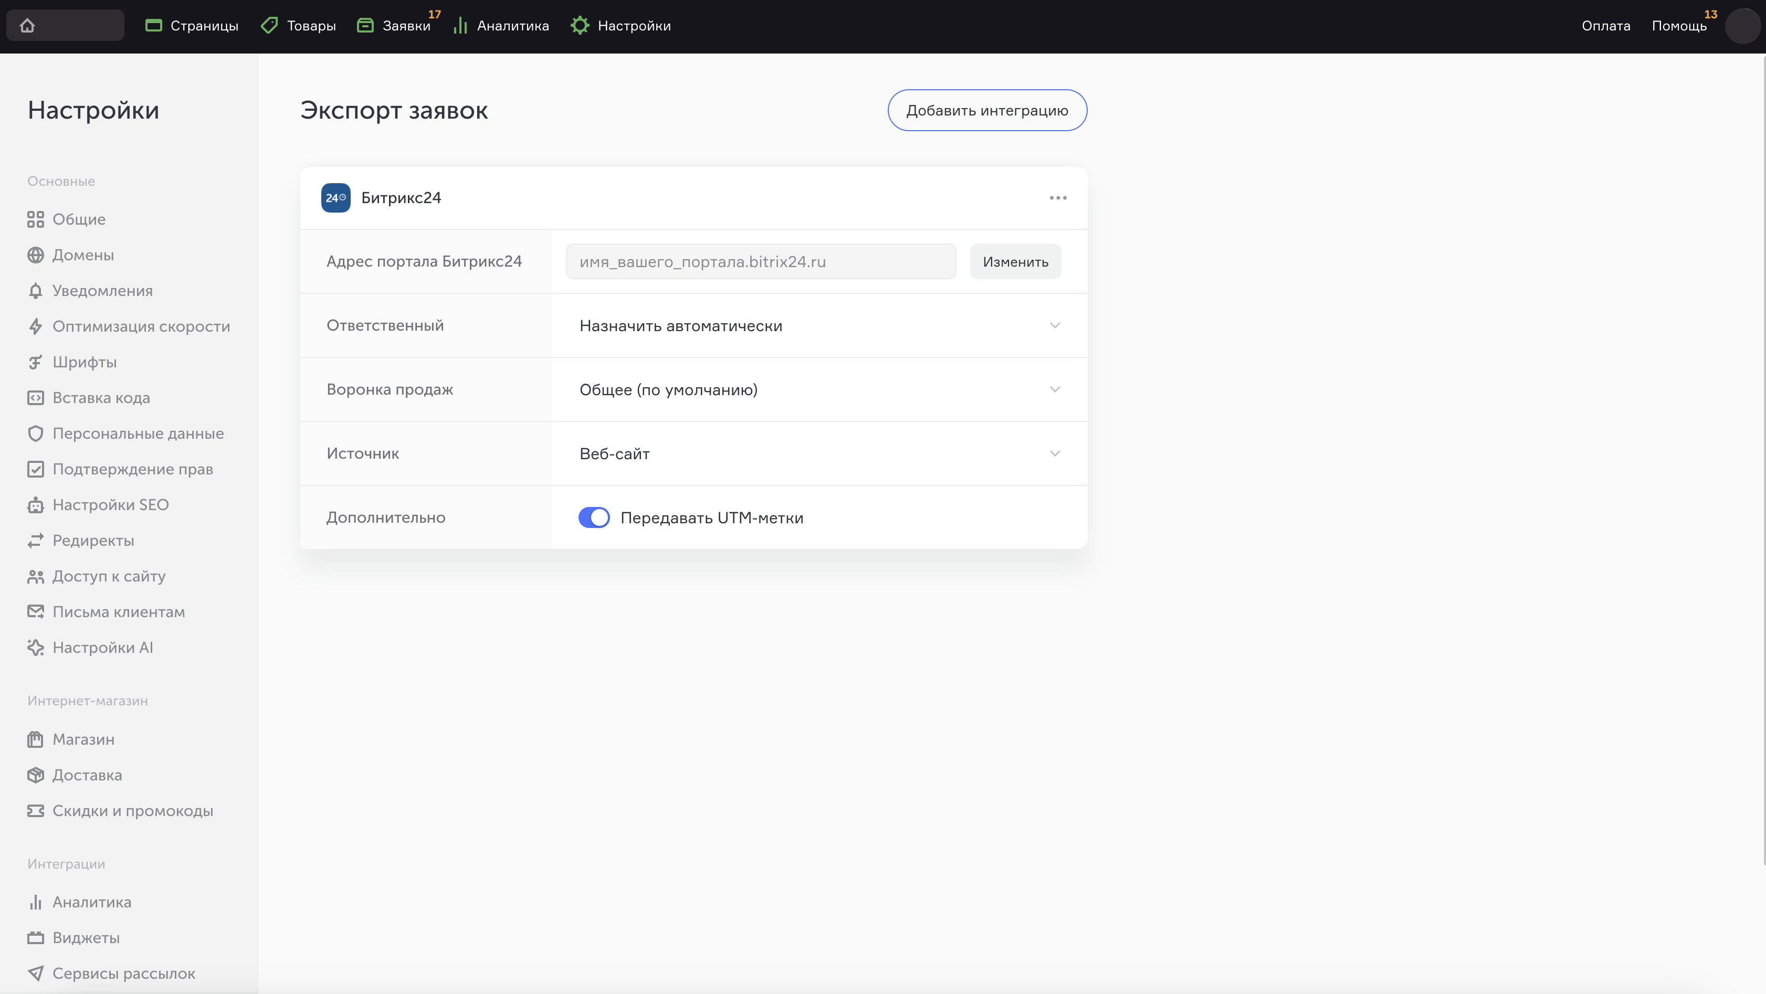Open Сервисы рассылок via its paper plane icon
Image resolution: width=1766 pixels, height=994 pixels.
tap(36, 974)
